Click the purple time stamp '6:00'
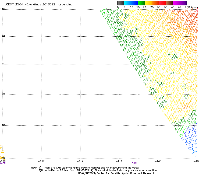The image size is (199, 175). click(x=3, y=163)
